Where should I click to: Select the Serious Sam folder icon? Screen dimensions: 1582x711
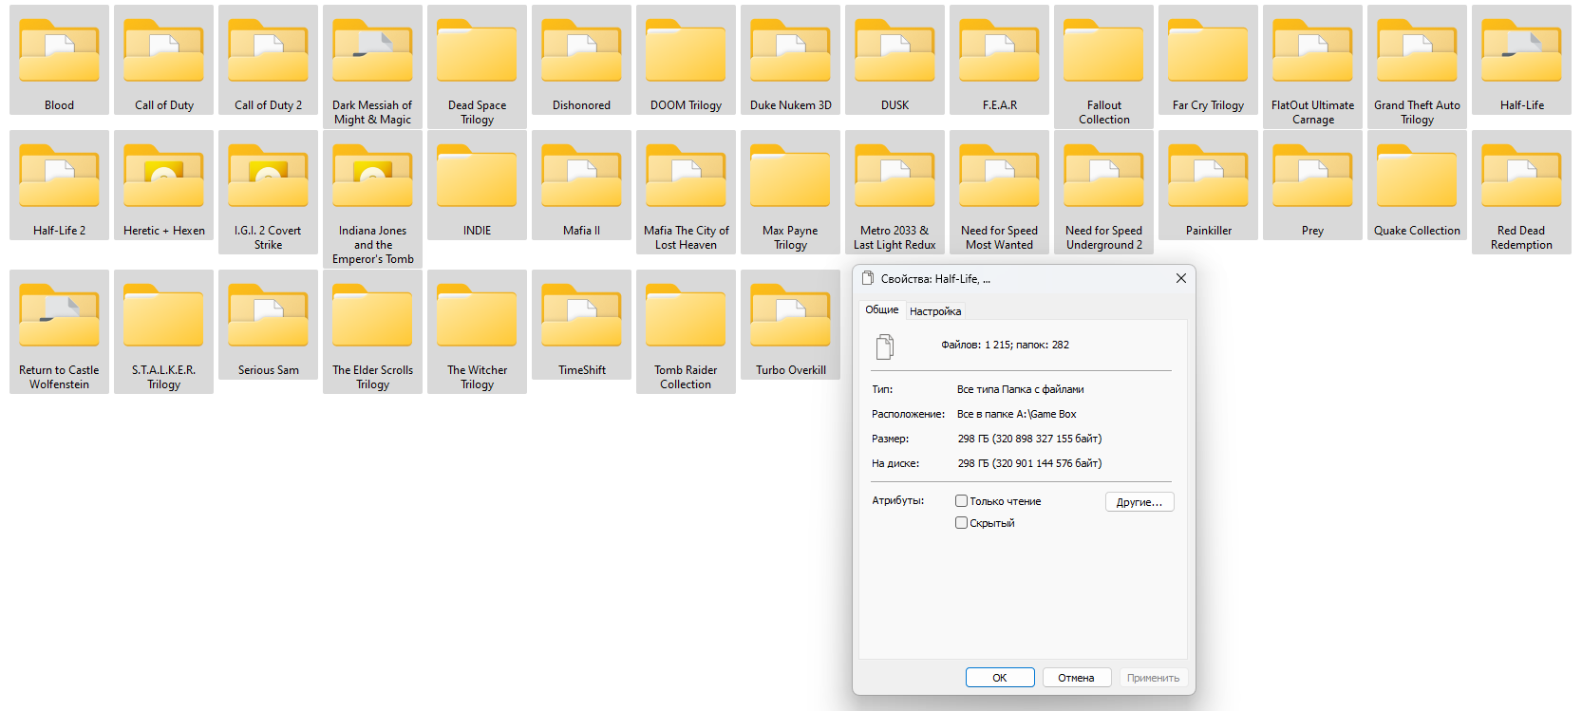pyautogui.click(x=268, y=315)
